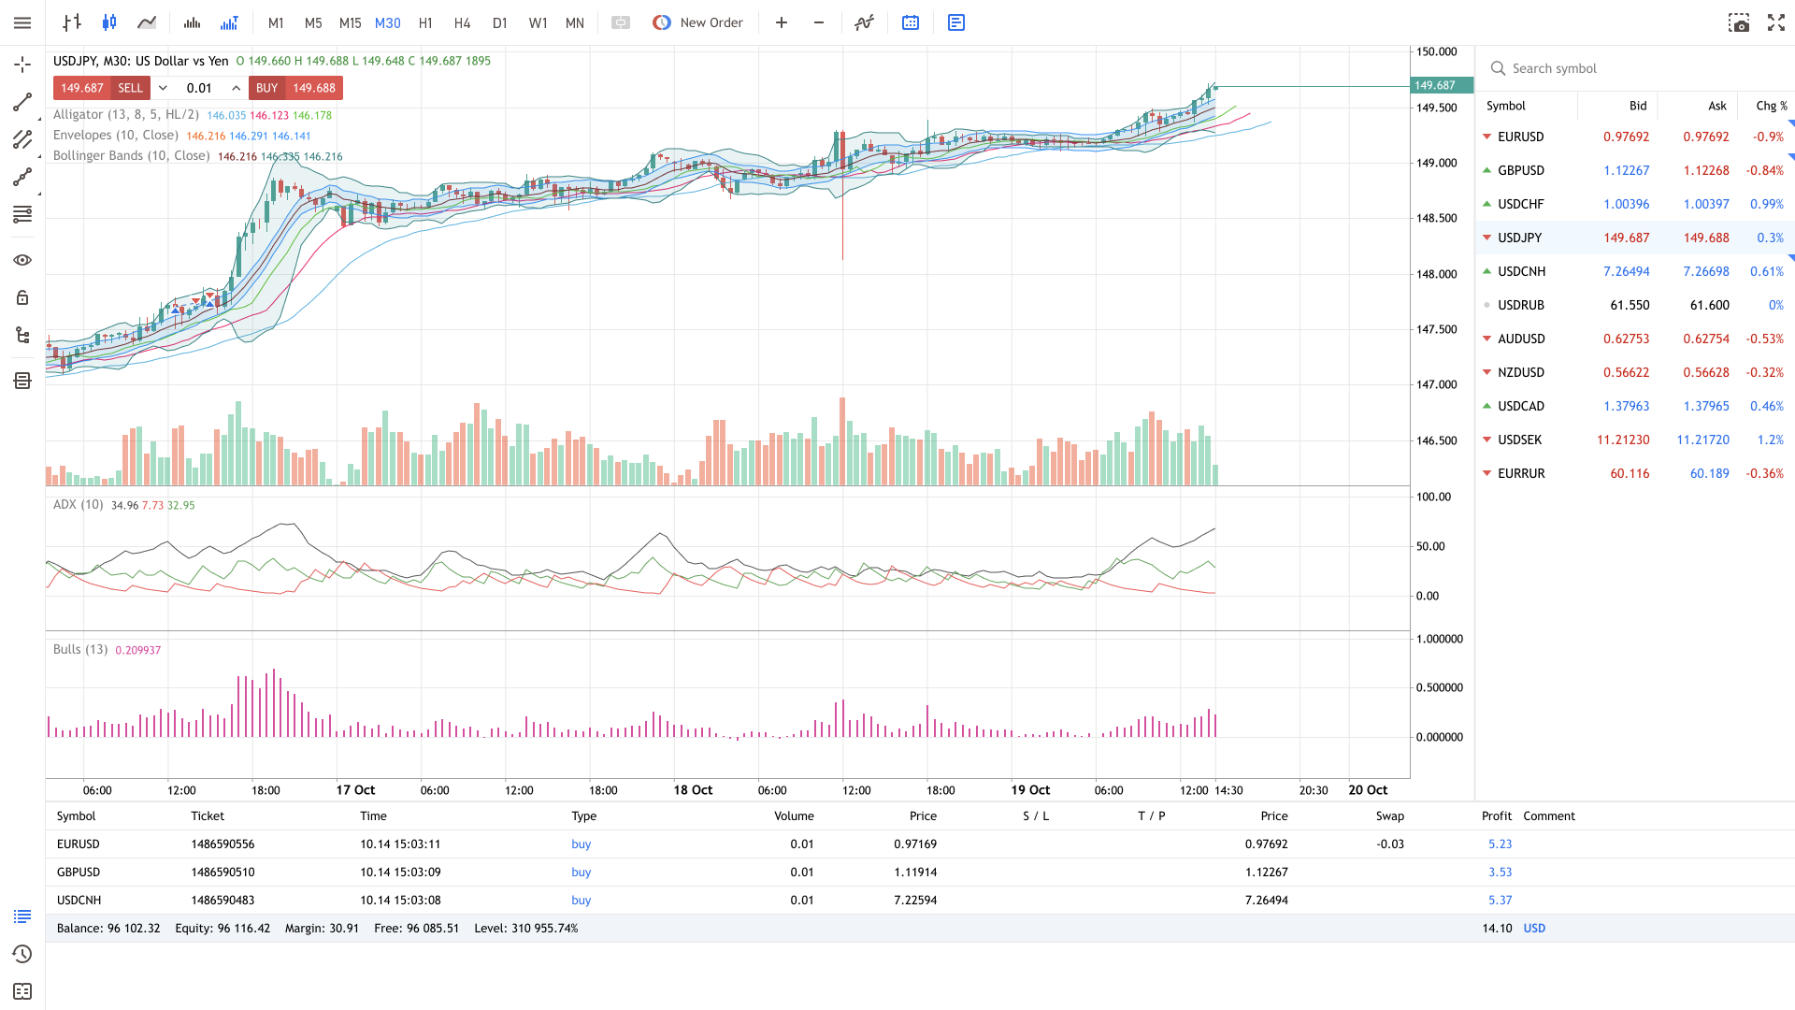The image size is (1795, 1010).
Task: Toggle the lock drawings icon
Action: [x=22, y=297]
